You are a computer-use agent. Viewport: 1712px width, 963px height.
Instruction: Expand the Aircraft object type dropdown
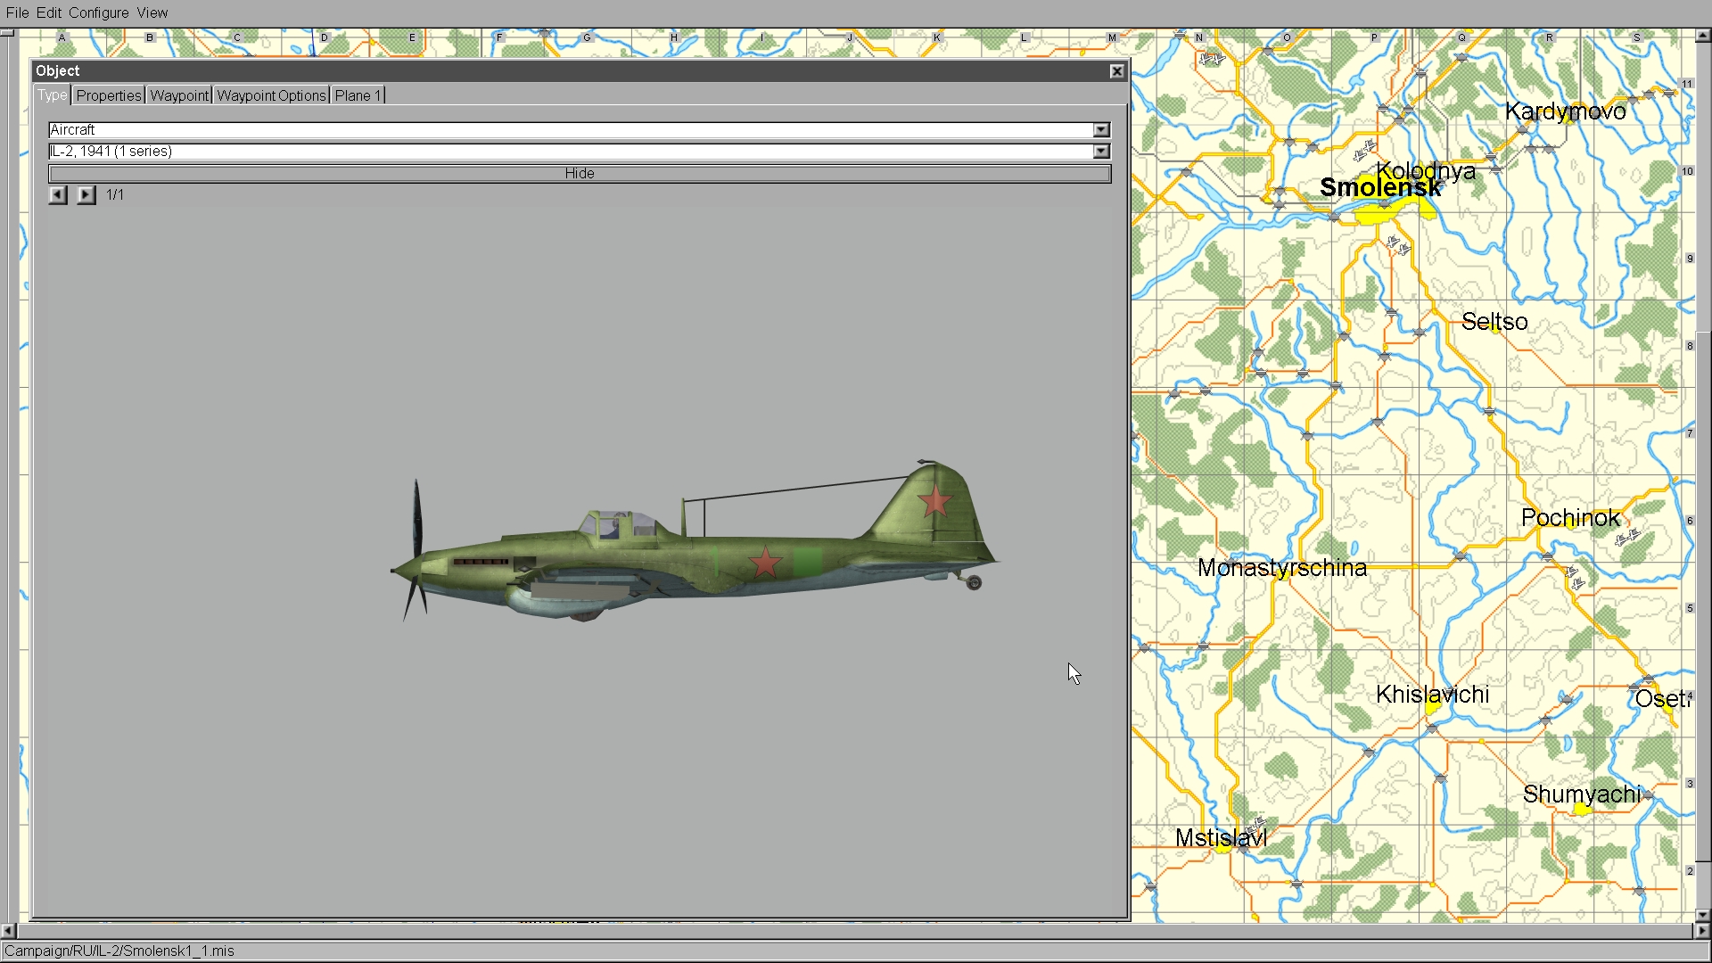point(1101,130)
